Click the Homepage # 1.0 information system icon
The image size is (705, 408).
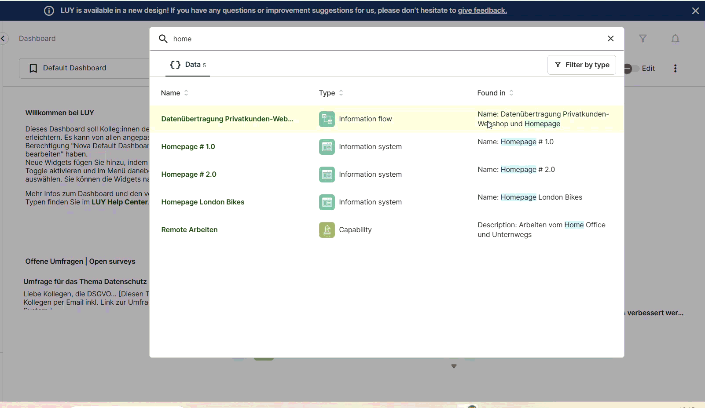[327, 147]
